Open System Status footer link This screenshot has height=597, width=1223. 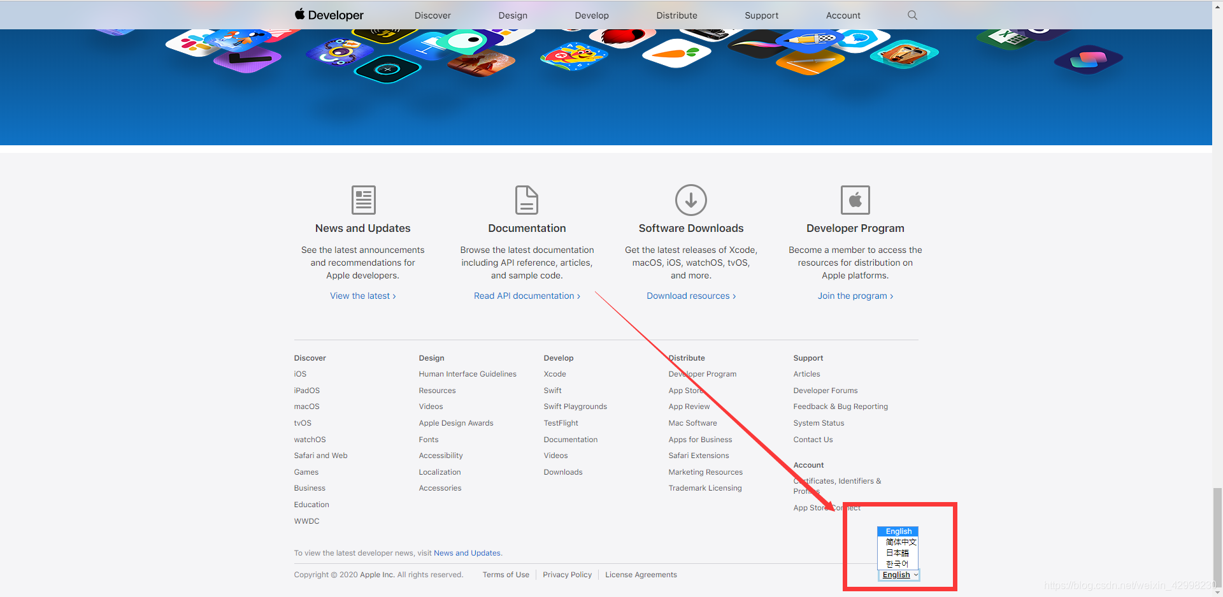click(819, 423)
